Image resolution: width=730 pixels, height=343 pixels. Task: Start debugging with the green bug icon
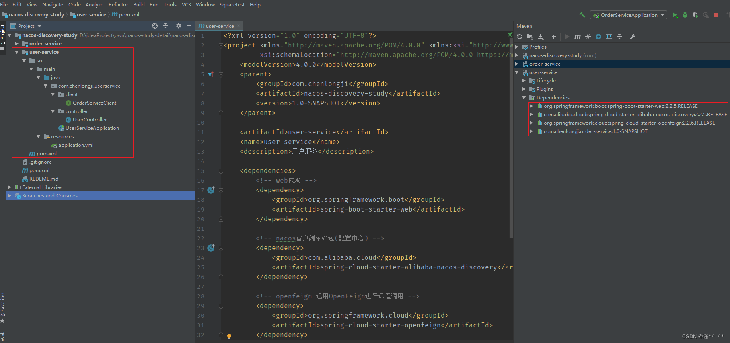(685, 15)
